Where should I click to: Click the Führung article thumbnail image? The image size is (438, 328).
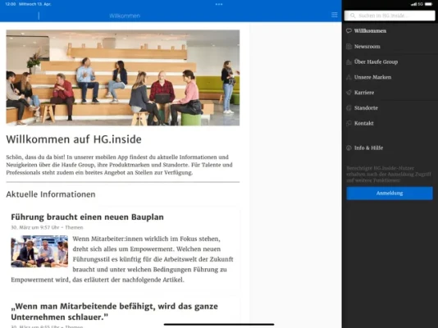[39, 251]
